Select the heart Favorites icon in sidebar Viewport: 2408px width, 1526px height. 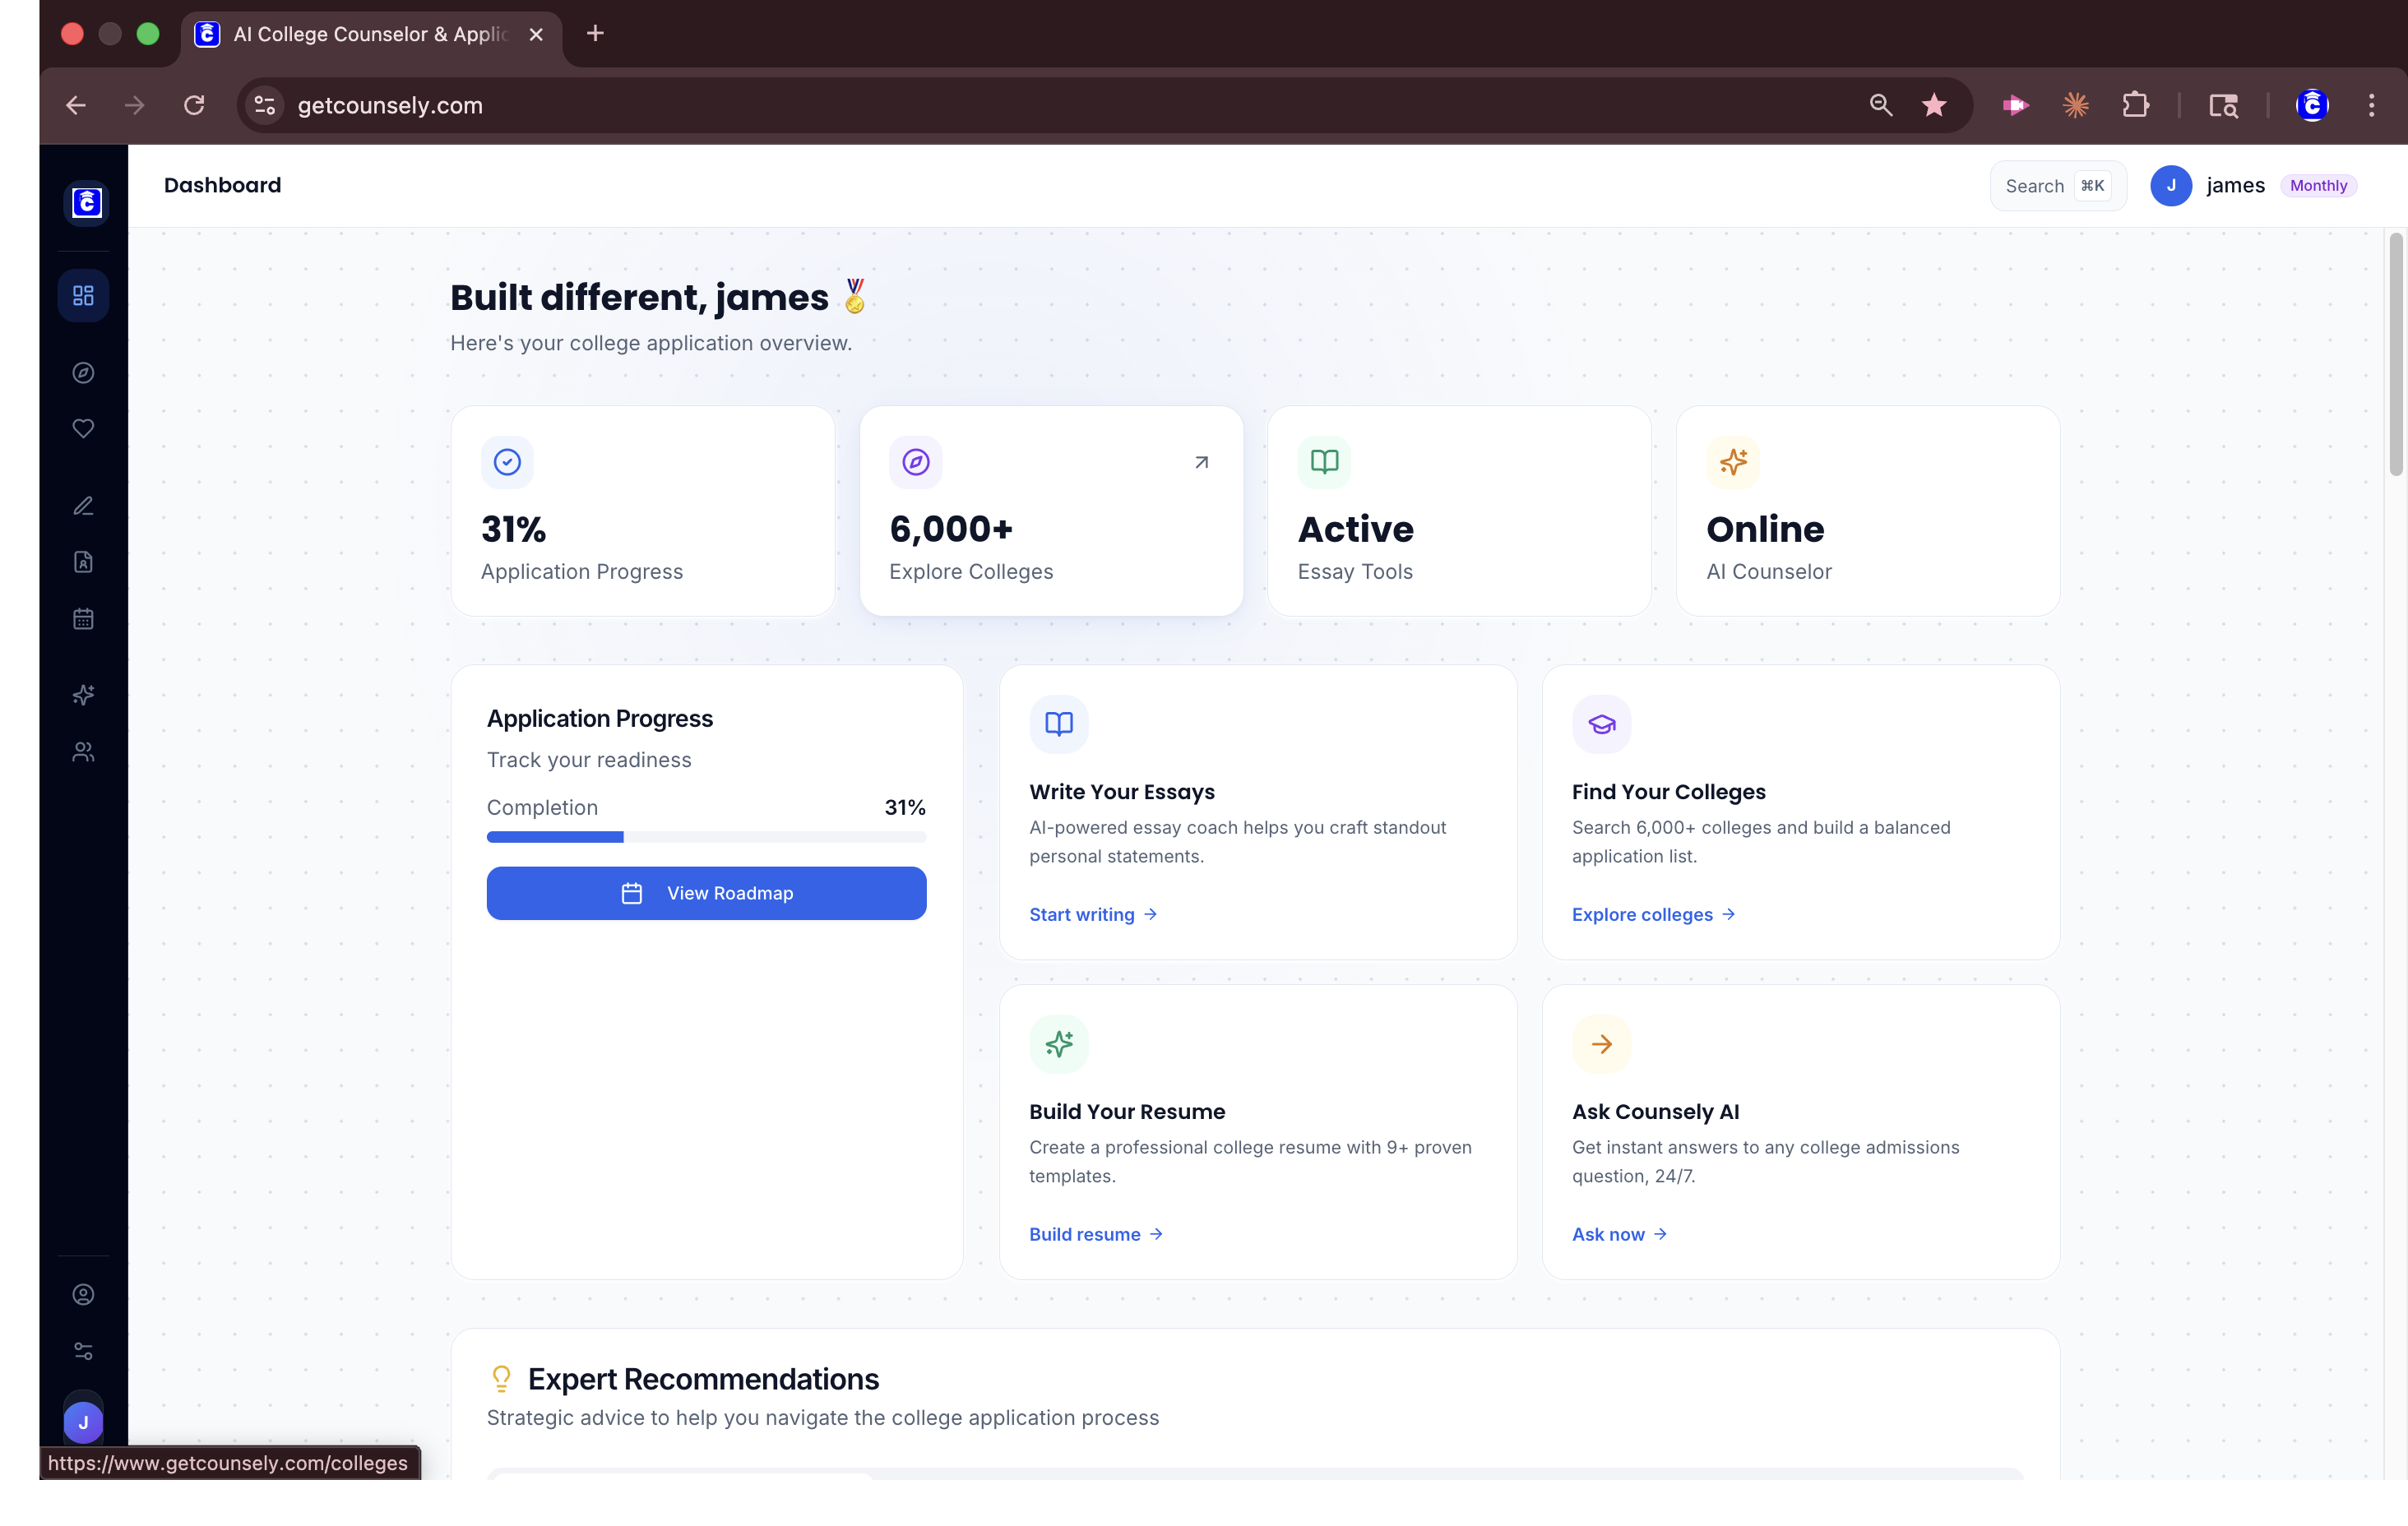pyautogui.click(x=84, y=428)
